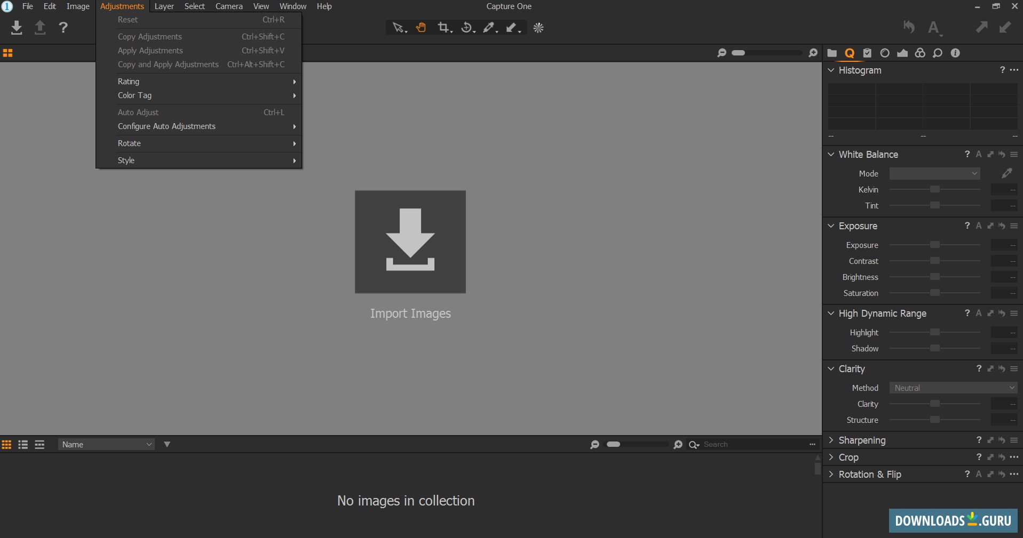Switch browser to list view
Viewport: 1023px width, 538px height.
click(23, 445)
